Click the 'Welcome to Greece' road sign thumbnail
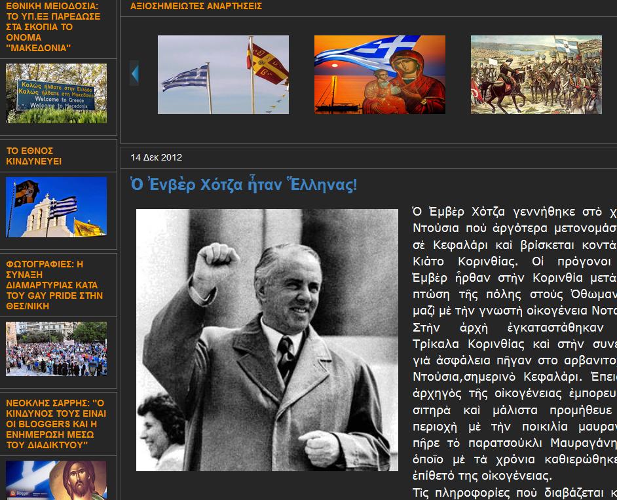Image resolution: width=617 pixels, height=500 pixels. 56,93
